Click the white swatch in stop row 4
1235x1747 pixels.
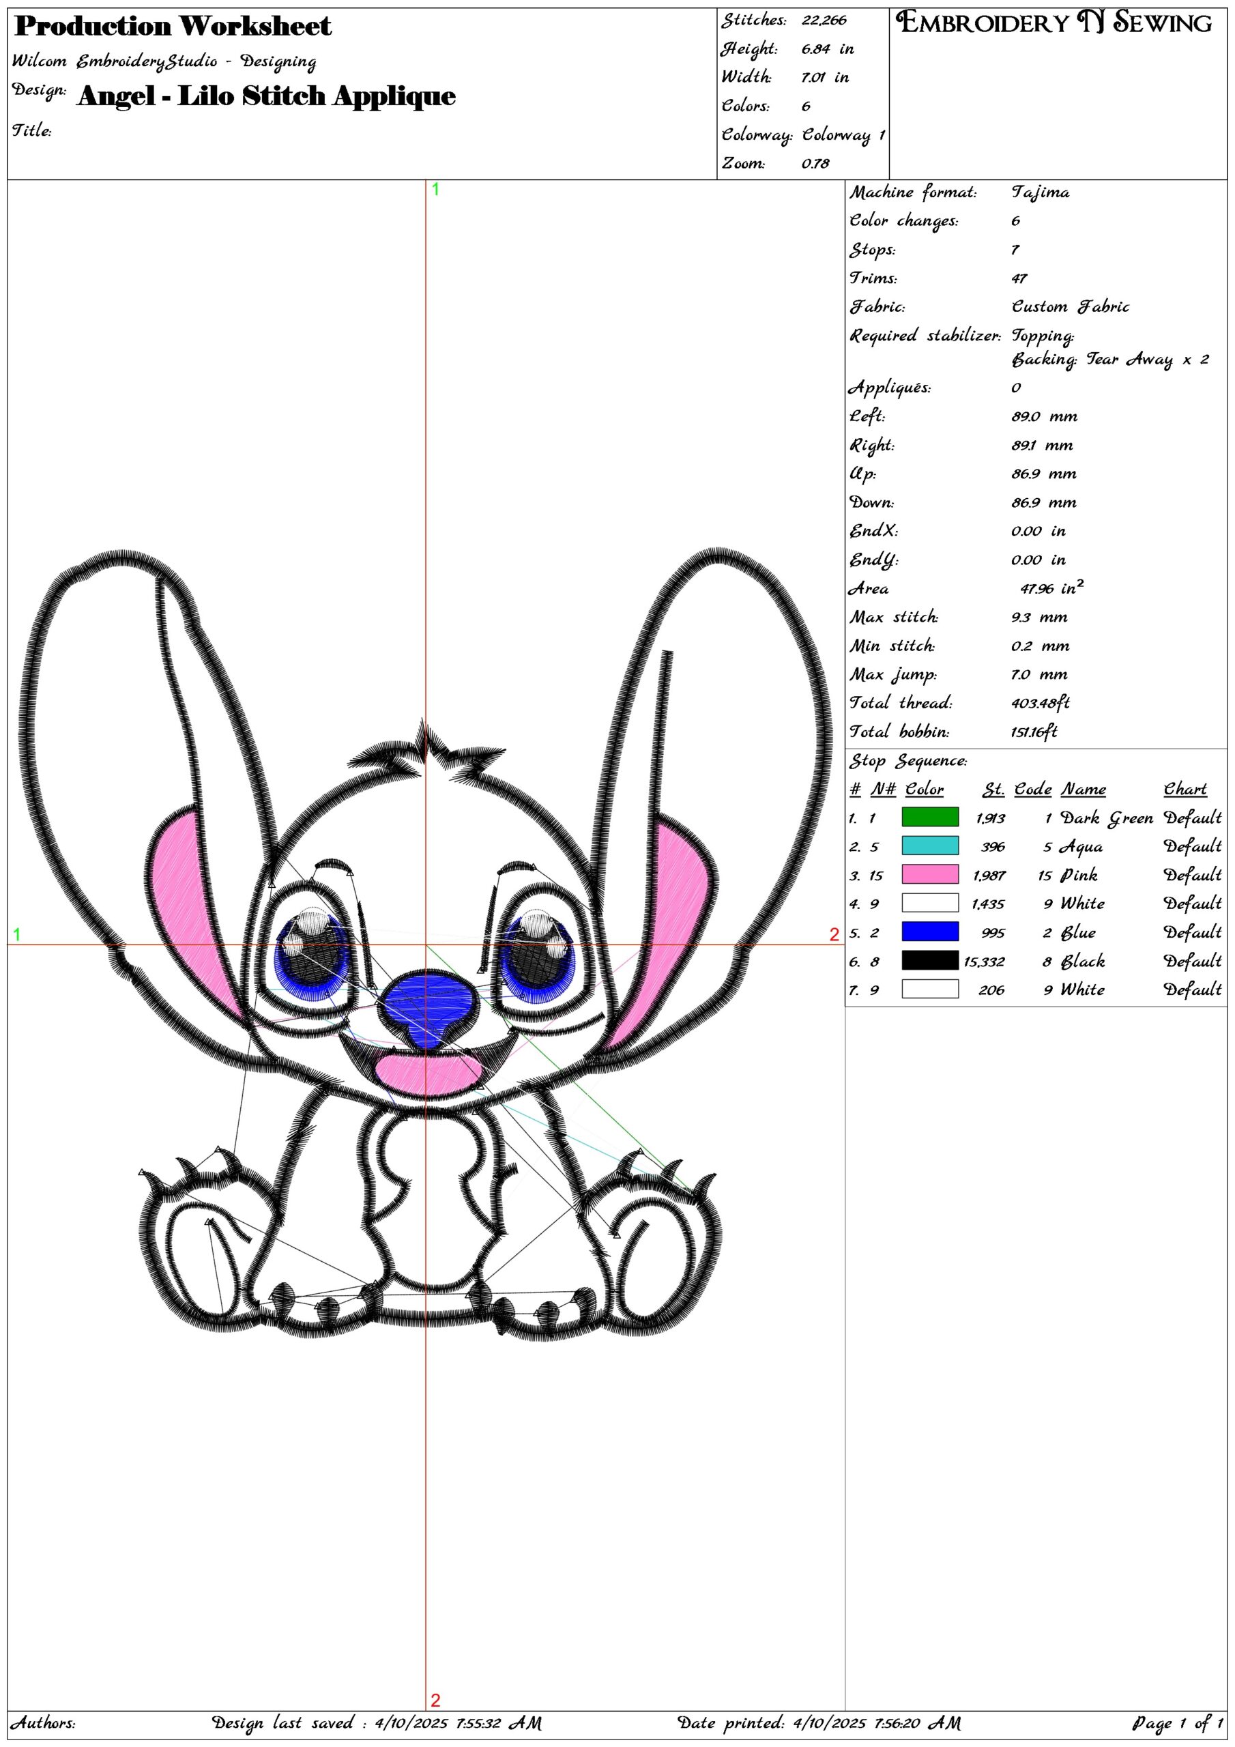pos(930,903)
